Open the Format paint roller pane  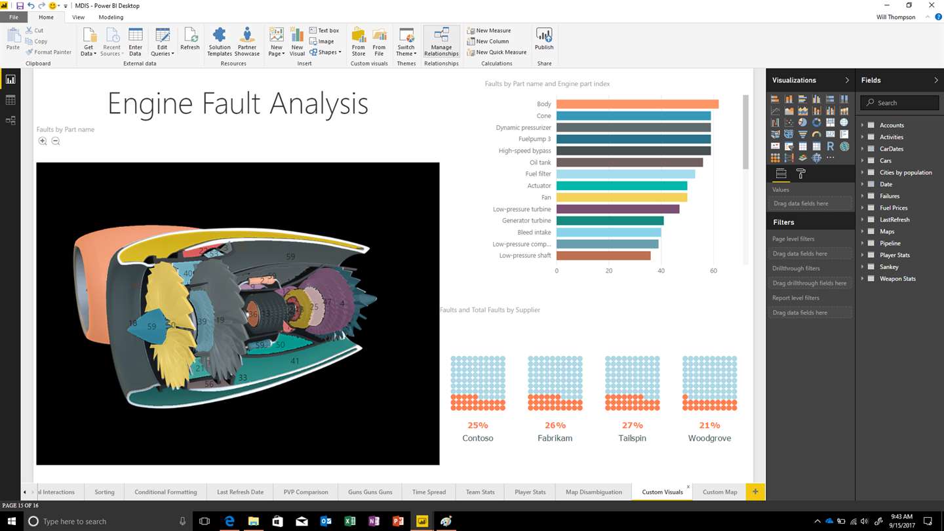(800, 174)
